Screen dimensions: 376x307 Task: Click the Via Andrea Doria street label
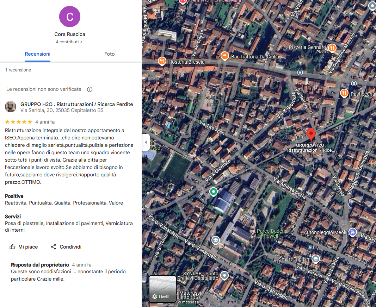coord(290,188)
